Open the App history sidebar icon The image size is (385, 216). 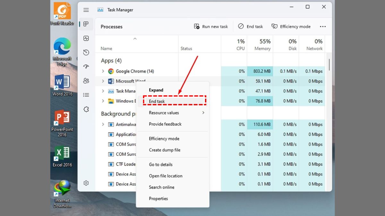coord(86,52)
